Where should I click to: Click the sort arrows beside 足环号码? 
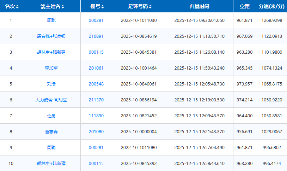click(x=150, y=7)
